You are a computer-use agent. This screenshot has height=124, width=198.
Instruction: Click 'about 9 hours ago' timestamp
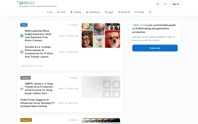click(69, 52)
